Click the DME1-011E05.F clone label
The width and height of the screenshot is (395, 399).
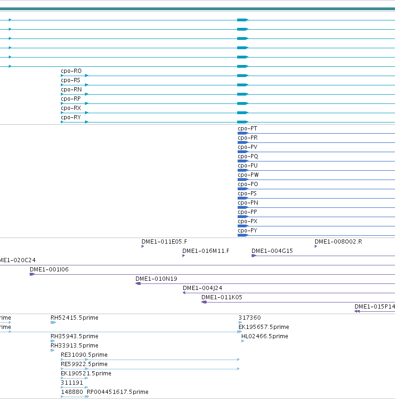(164, 241)
